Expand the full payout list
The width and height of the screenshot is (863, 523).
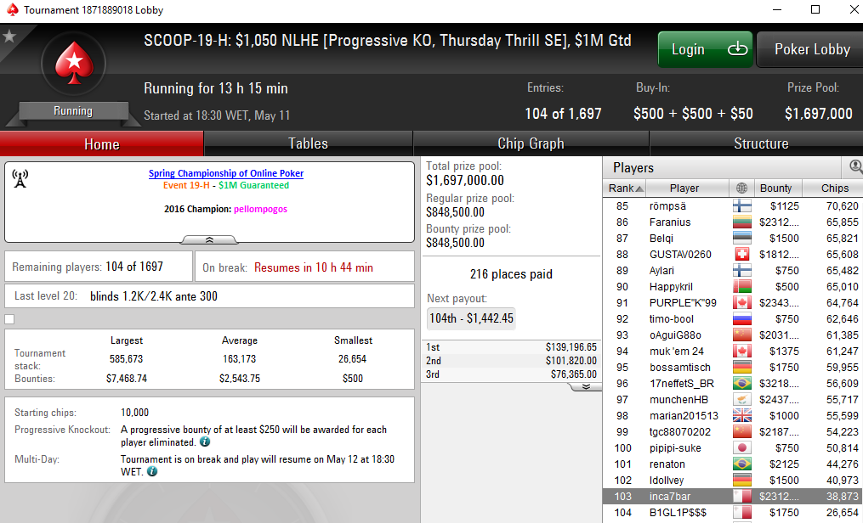click(x=586, y=387)
